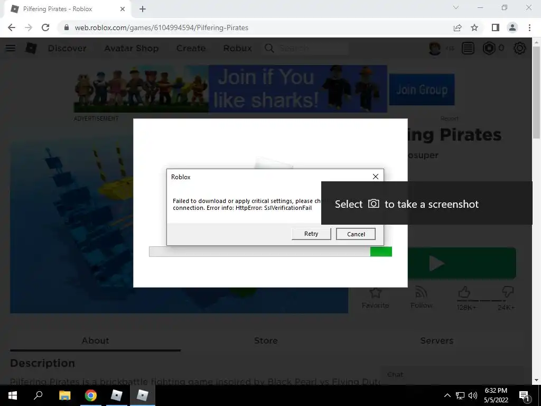
Task: Open the Discover page
Action: (x=67, y=48)
